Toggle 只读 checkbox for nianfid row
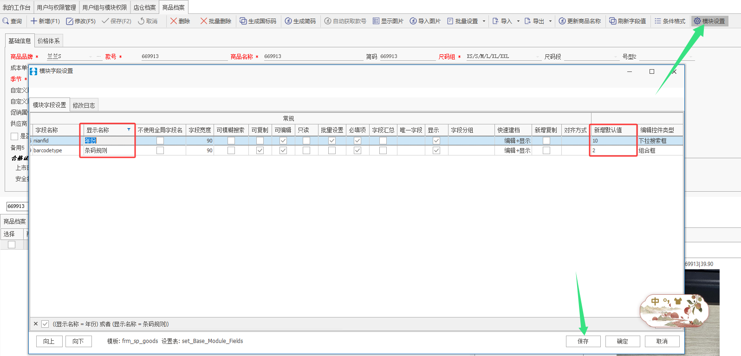 click(x=306, y=141)
